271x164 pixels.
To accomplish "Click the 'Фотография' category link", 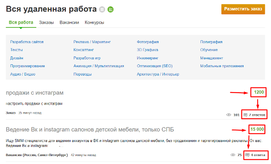I will click(148, 42).
